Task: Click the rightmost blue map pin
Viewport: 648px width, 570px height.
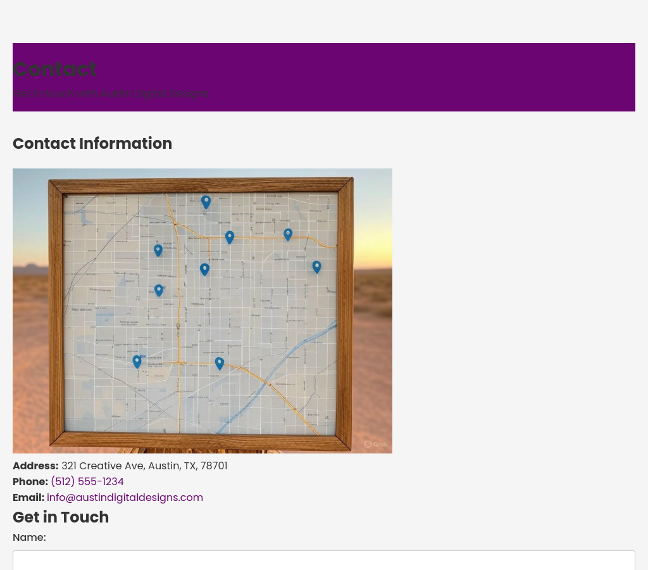Action: [x=316, y=267]
